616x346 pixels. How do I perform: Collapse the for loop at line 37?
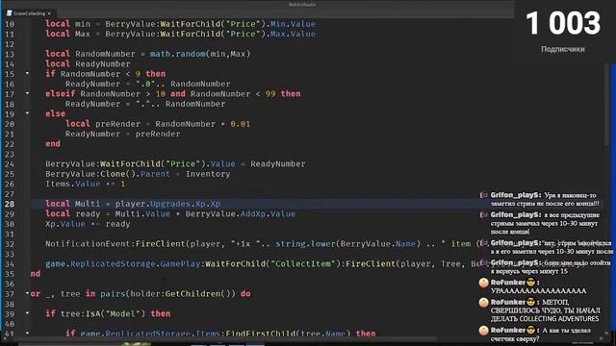tap(27, 293)
